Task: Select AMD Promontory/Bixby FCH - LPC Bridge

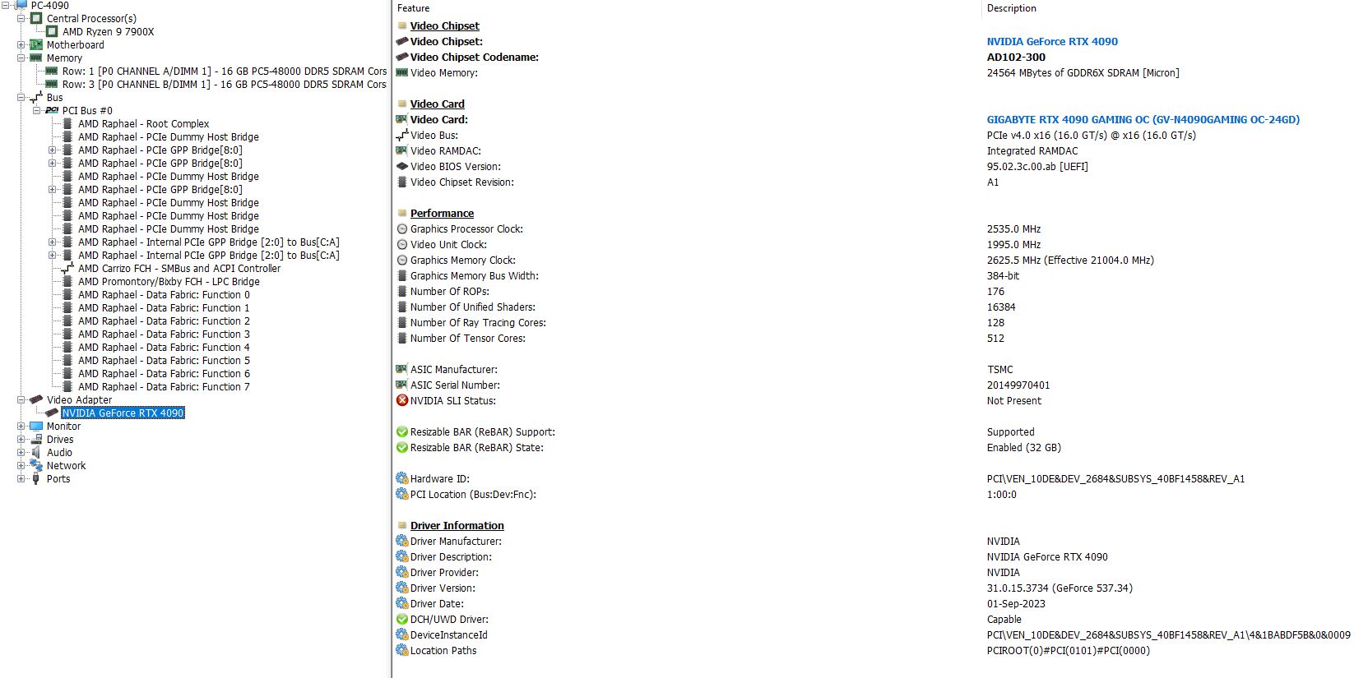Action: pos(169,281)
